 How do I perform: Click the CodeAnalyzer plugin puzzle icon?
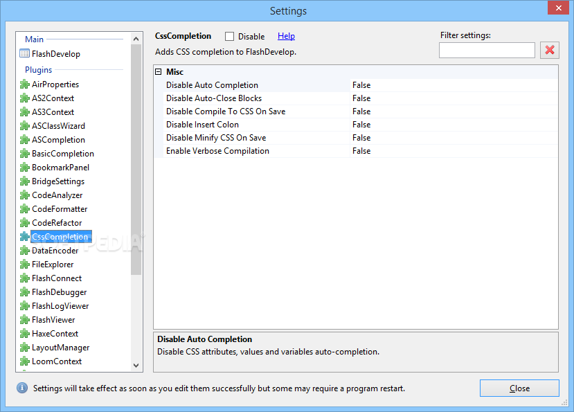(24, 195)
